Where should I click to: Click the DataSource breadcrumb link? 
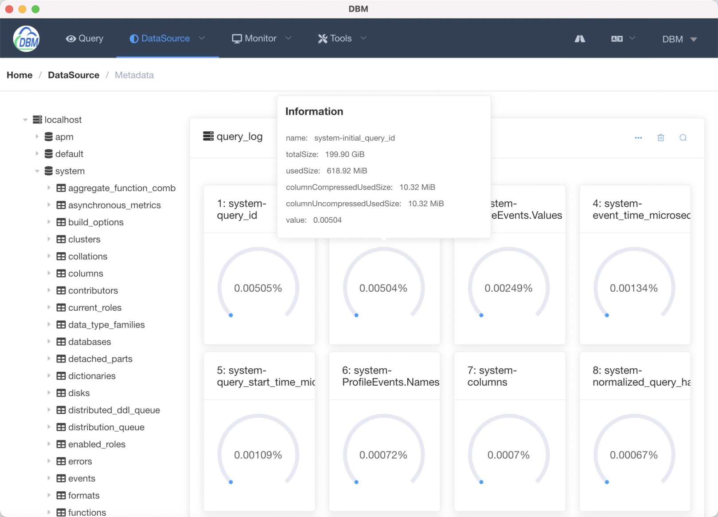tap(74, 75)
